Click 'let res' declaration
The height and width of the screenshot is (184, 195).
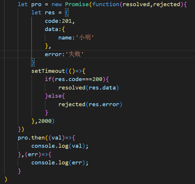[43, 13]
